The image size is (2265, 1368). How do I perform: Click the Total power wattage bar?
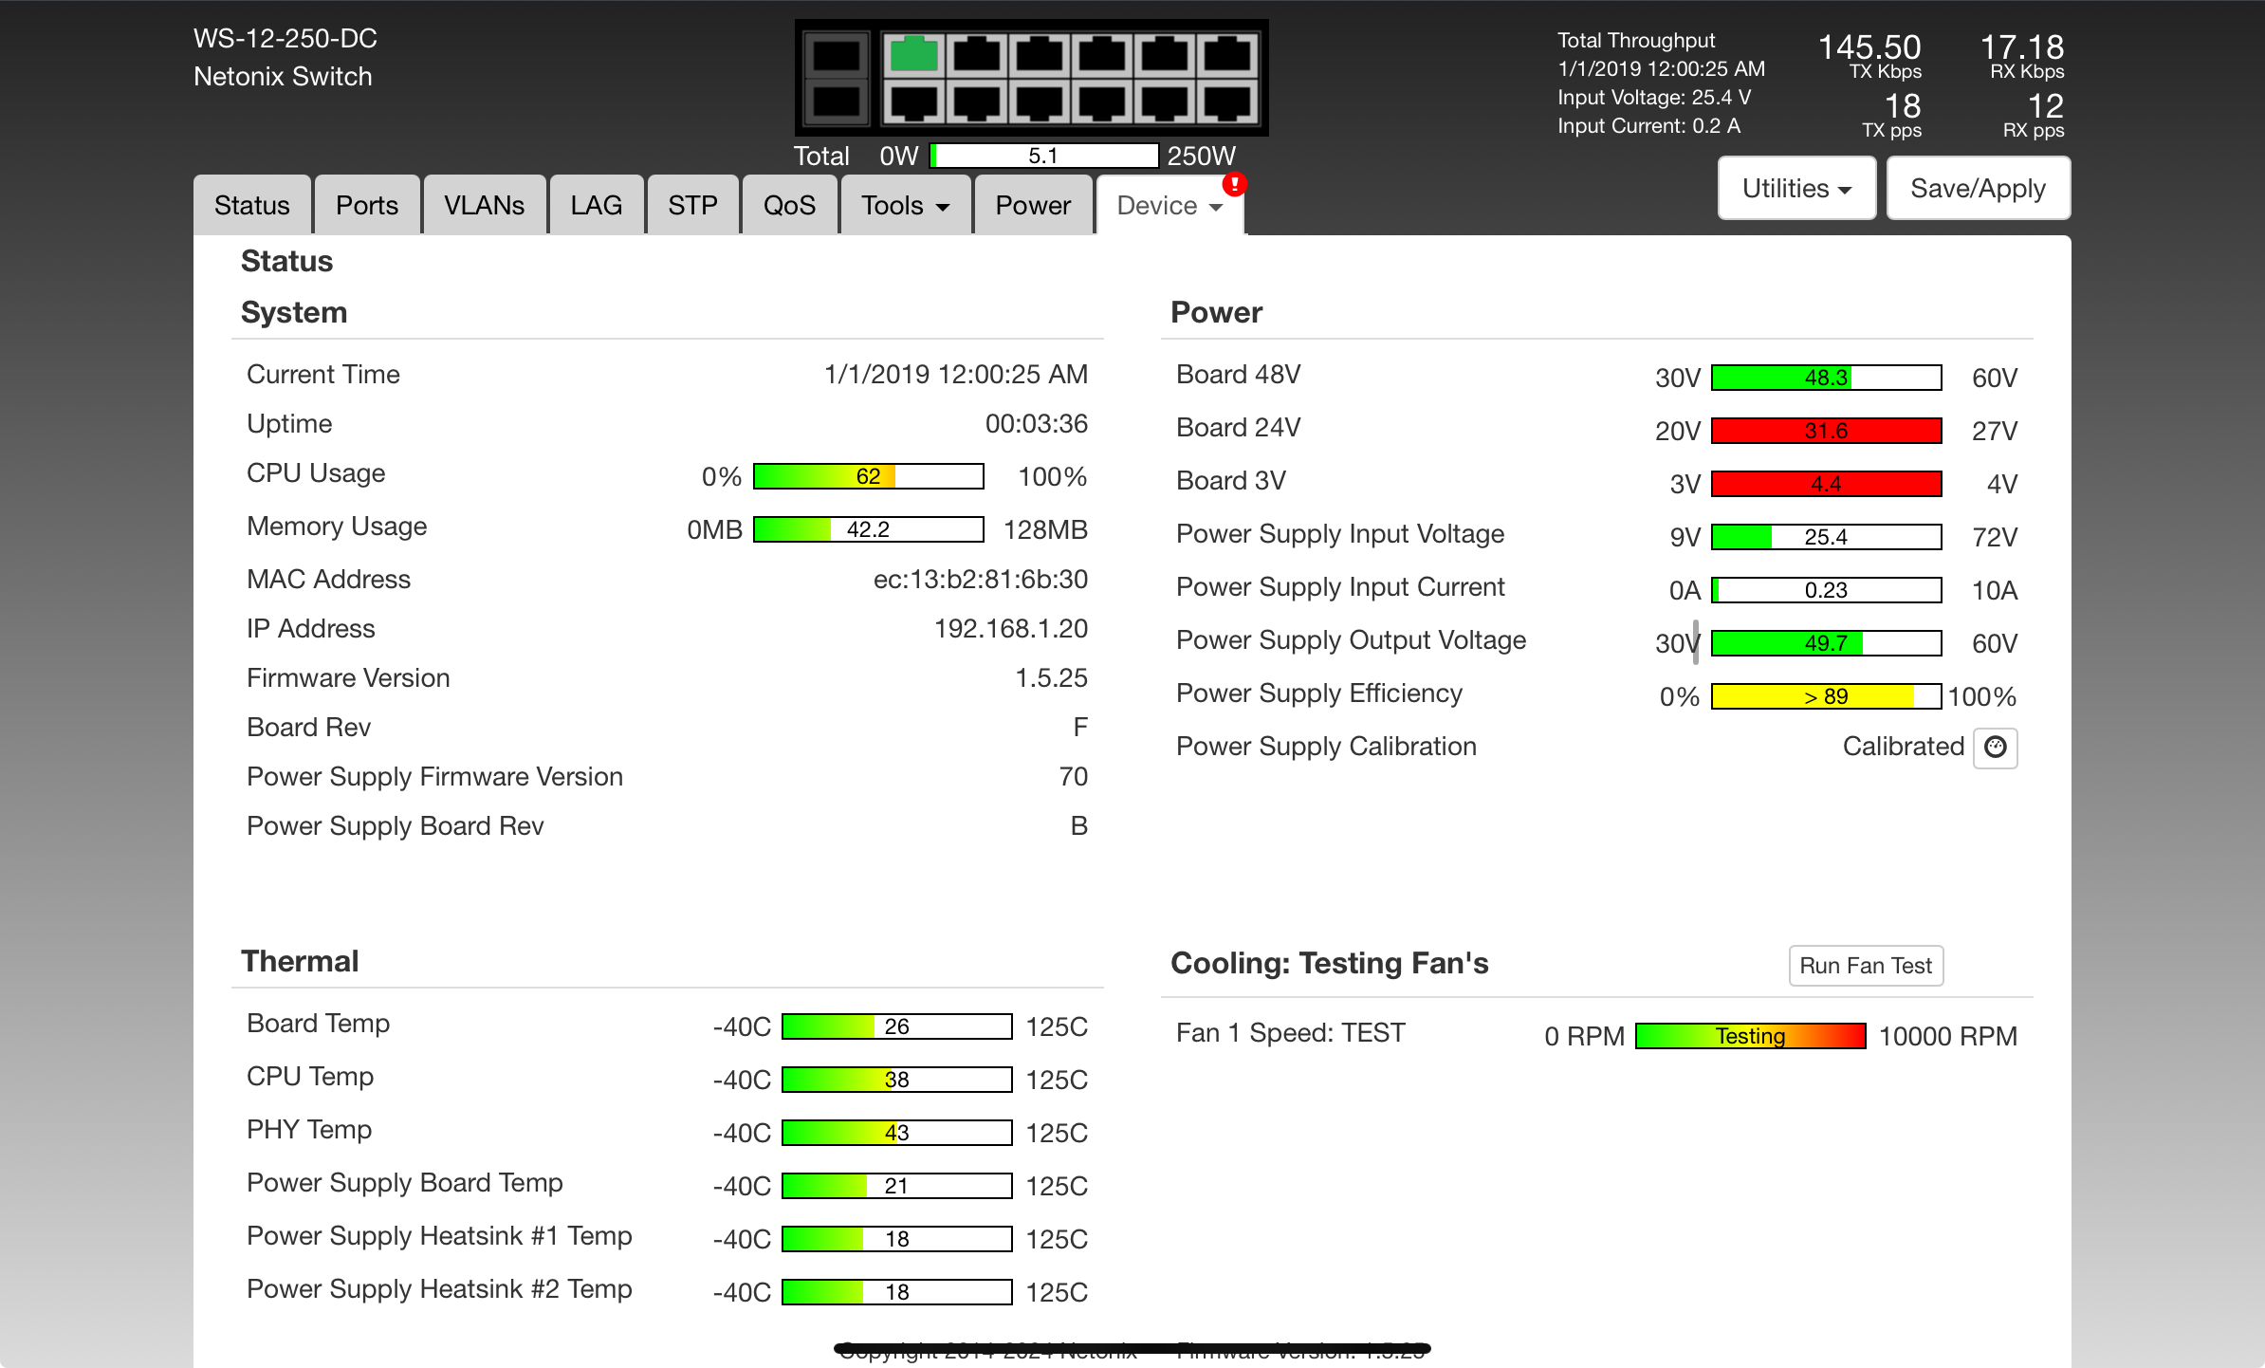click(x=1043, y=156)
